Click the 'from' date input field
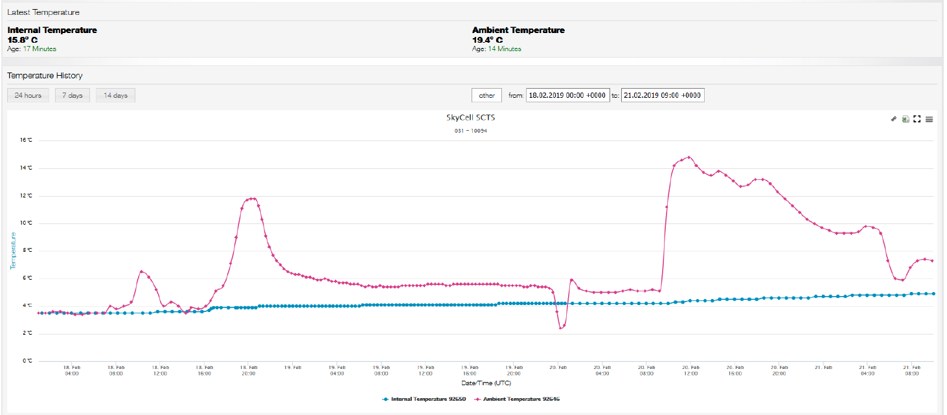 (567, 95)
